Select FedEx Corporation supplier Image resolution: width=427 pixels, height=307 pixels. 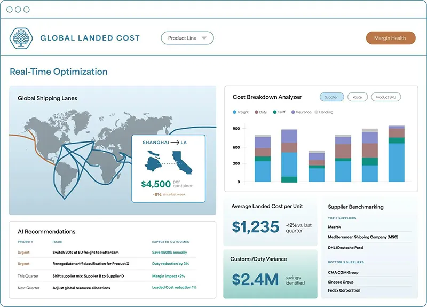tap(344, 290)
